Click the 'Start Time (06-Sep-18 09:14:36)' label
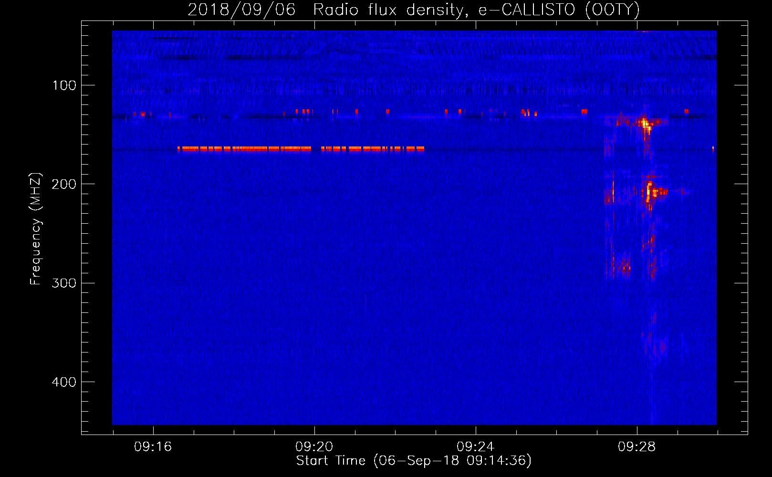Image resolution: width=772 pixels, height=477 pixels. point(414,461)
